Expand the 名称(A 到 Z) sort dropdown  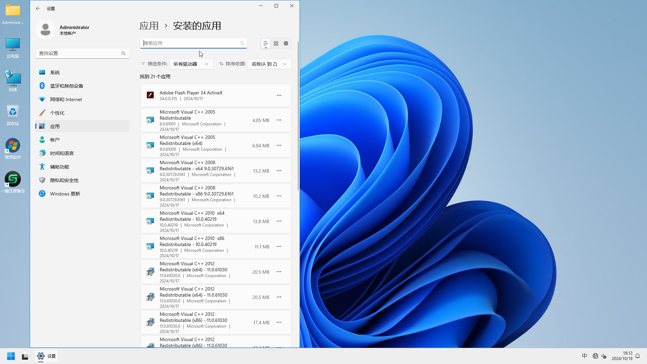270,64
